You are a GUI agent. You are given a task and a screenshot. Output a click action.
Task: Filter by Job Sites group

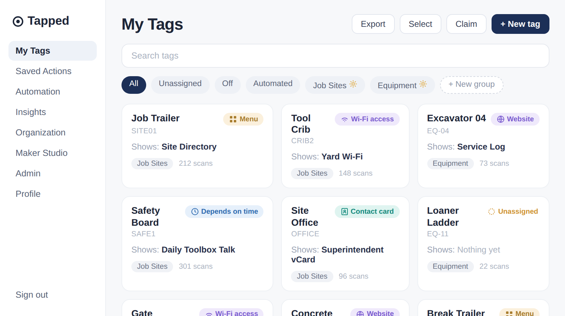[x=335, y=85]
